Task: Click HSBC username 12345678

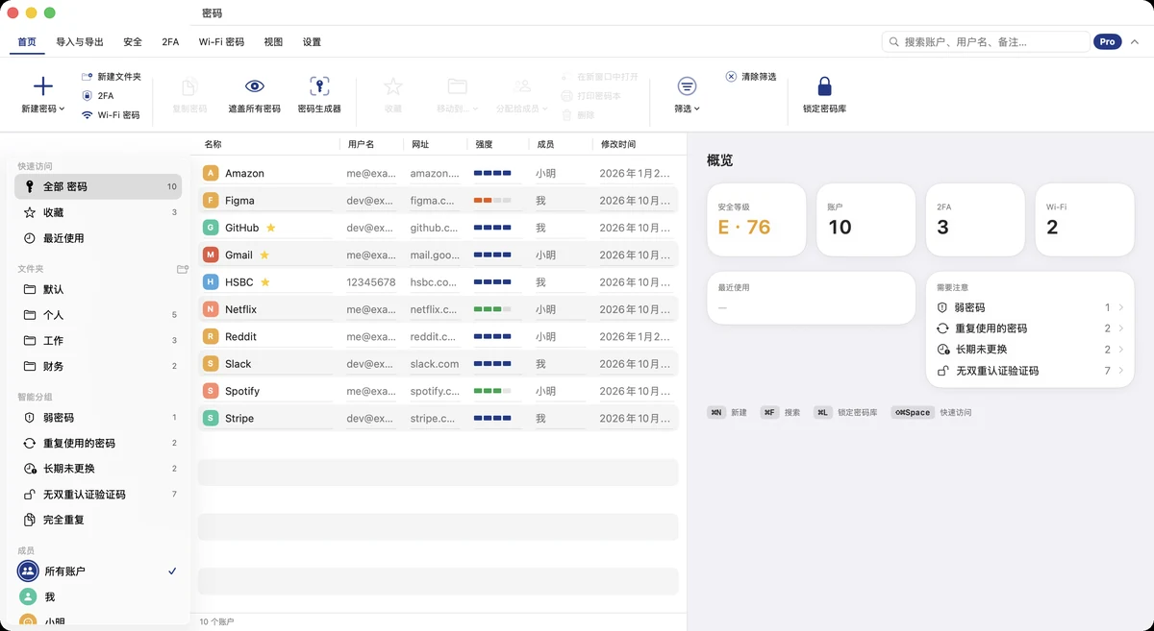Action: [x=371, y=282]
